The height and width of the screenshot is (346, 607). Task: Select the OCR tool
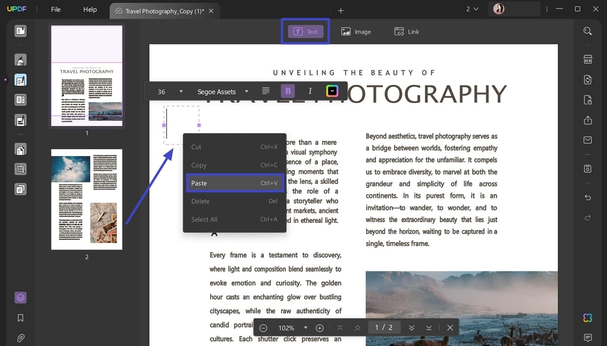pyautogui.click(x=587, y=59)
